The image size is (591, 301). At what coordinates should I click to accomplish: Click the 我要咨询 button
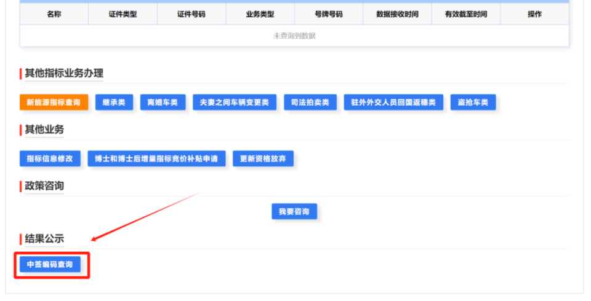[294, 211]
